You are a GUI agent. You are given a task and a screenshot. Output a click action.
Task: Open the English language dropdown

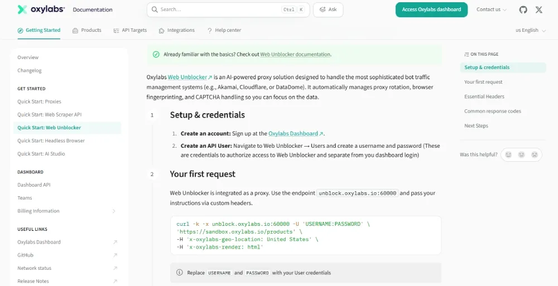(530, 30)
